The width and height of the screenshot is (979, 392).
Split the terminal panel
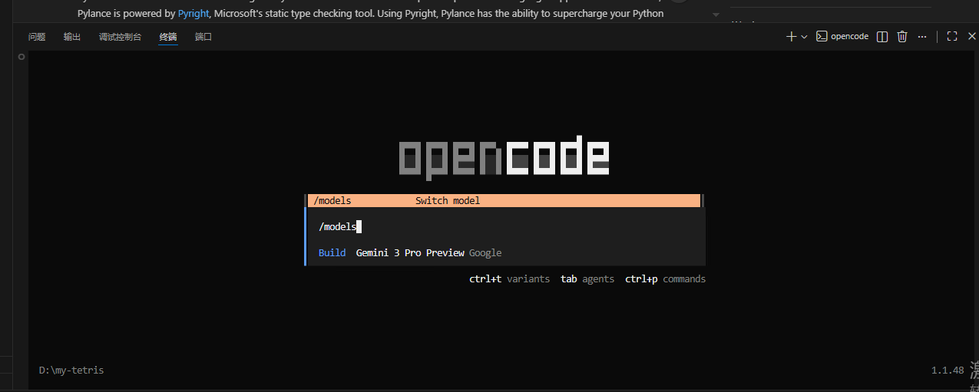[x=883, y=36]
